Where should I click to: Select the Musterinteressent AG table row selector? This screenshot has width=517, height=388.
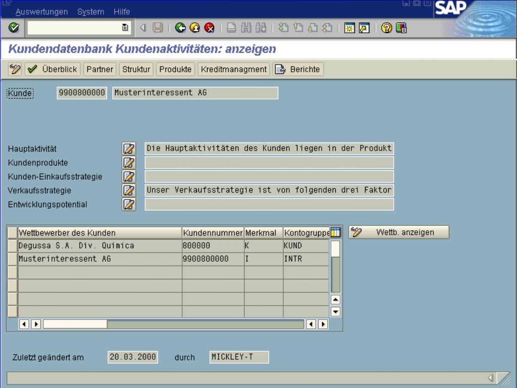pyautogui.click(x=13, y=259)
